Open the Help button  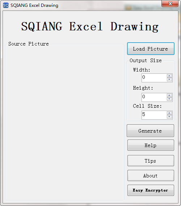(x=151, y=145)
